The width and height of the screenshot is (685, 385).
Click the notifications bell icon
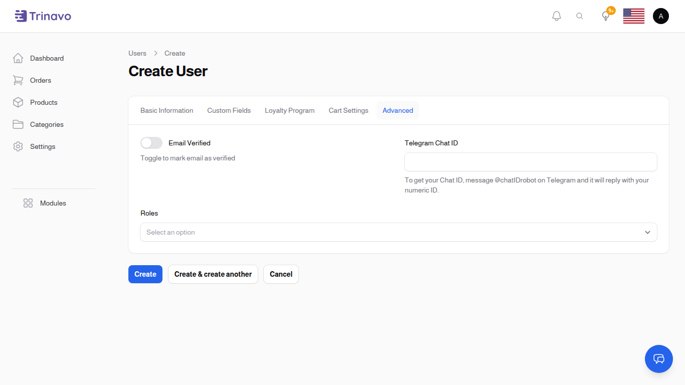(x=556, y=16)
